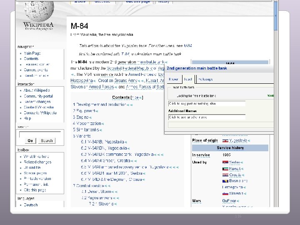300x225 pixels.
Task: Click arrow marker next to Engine entry
Action: (x=90, y=117)
